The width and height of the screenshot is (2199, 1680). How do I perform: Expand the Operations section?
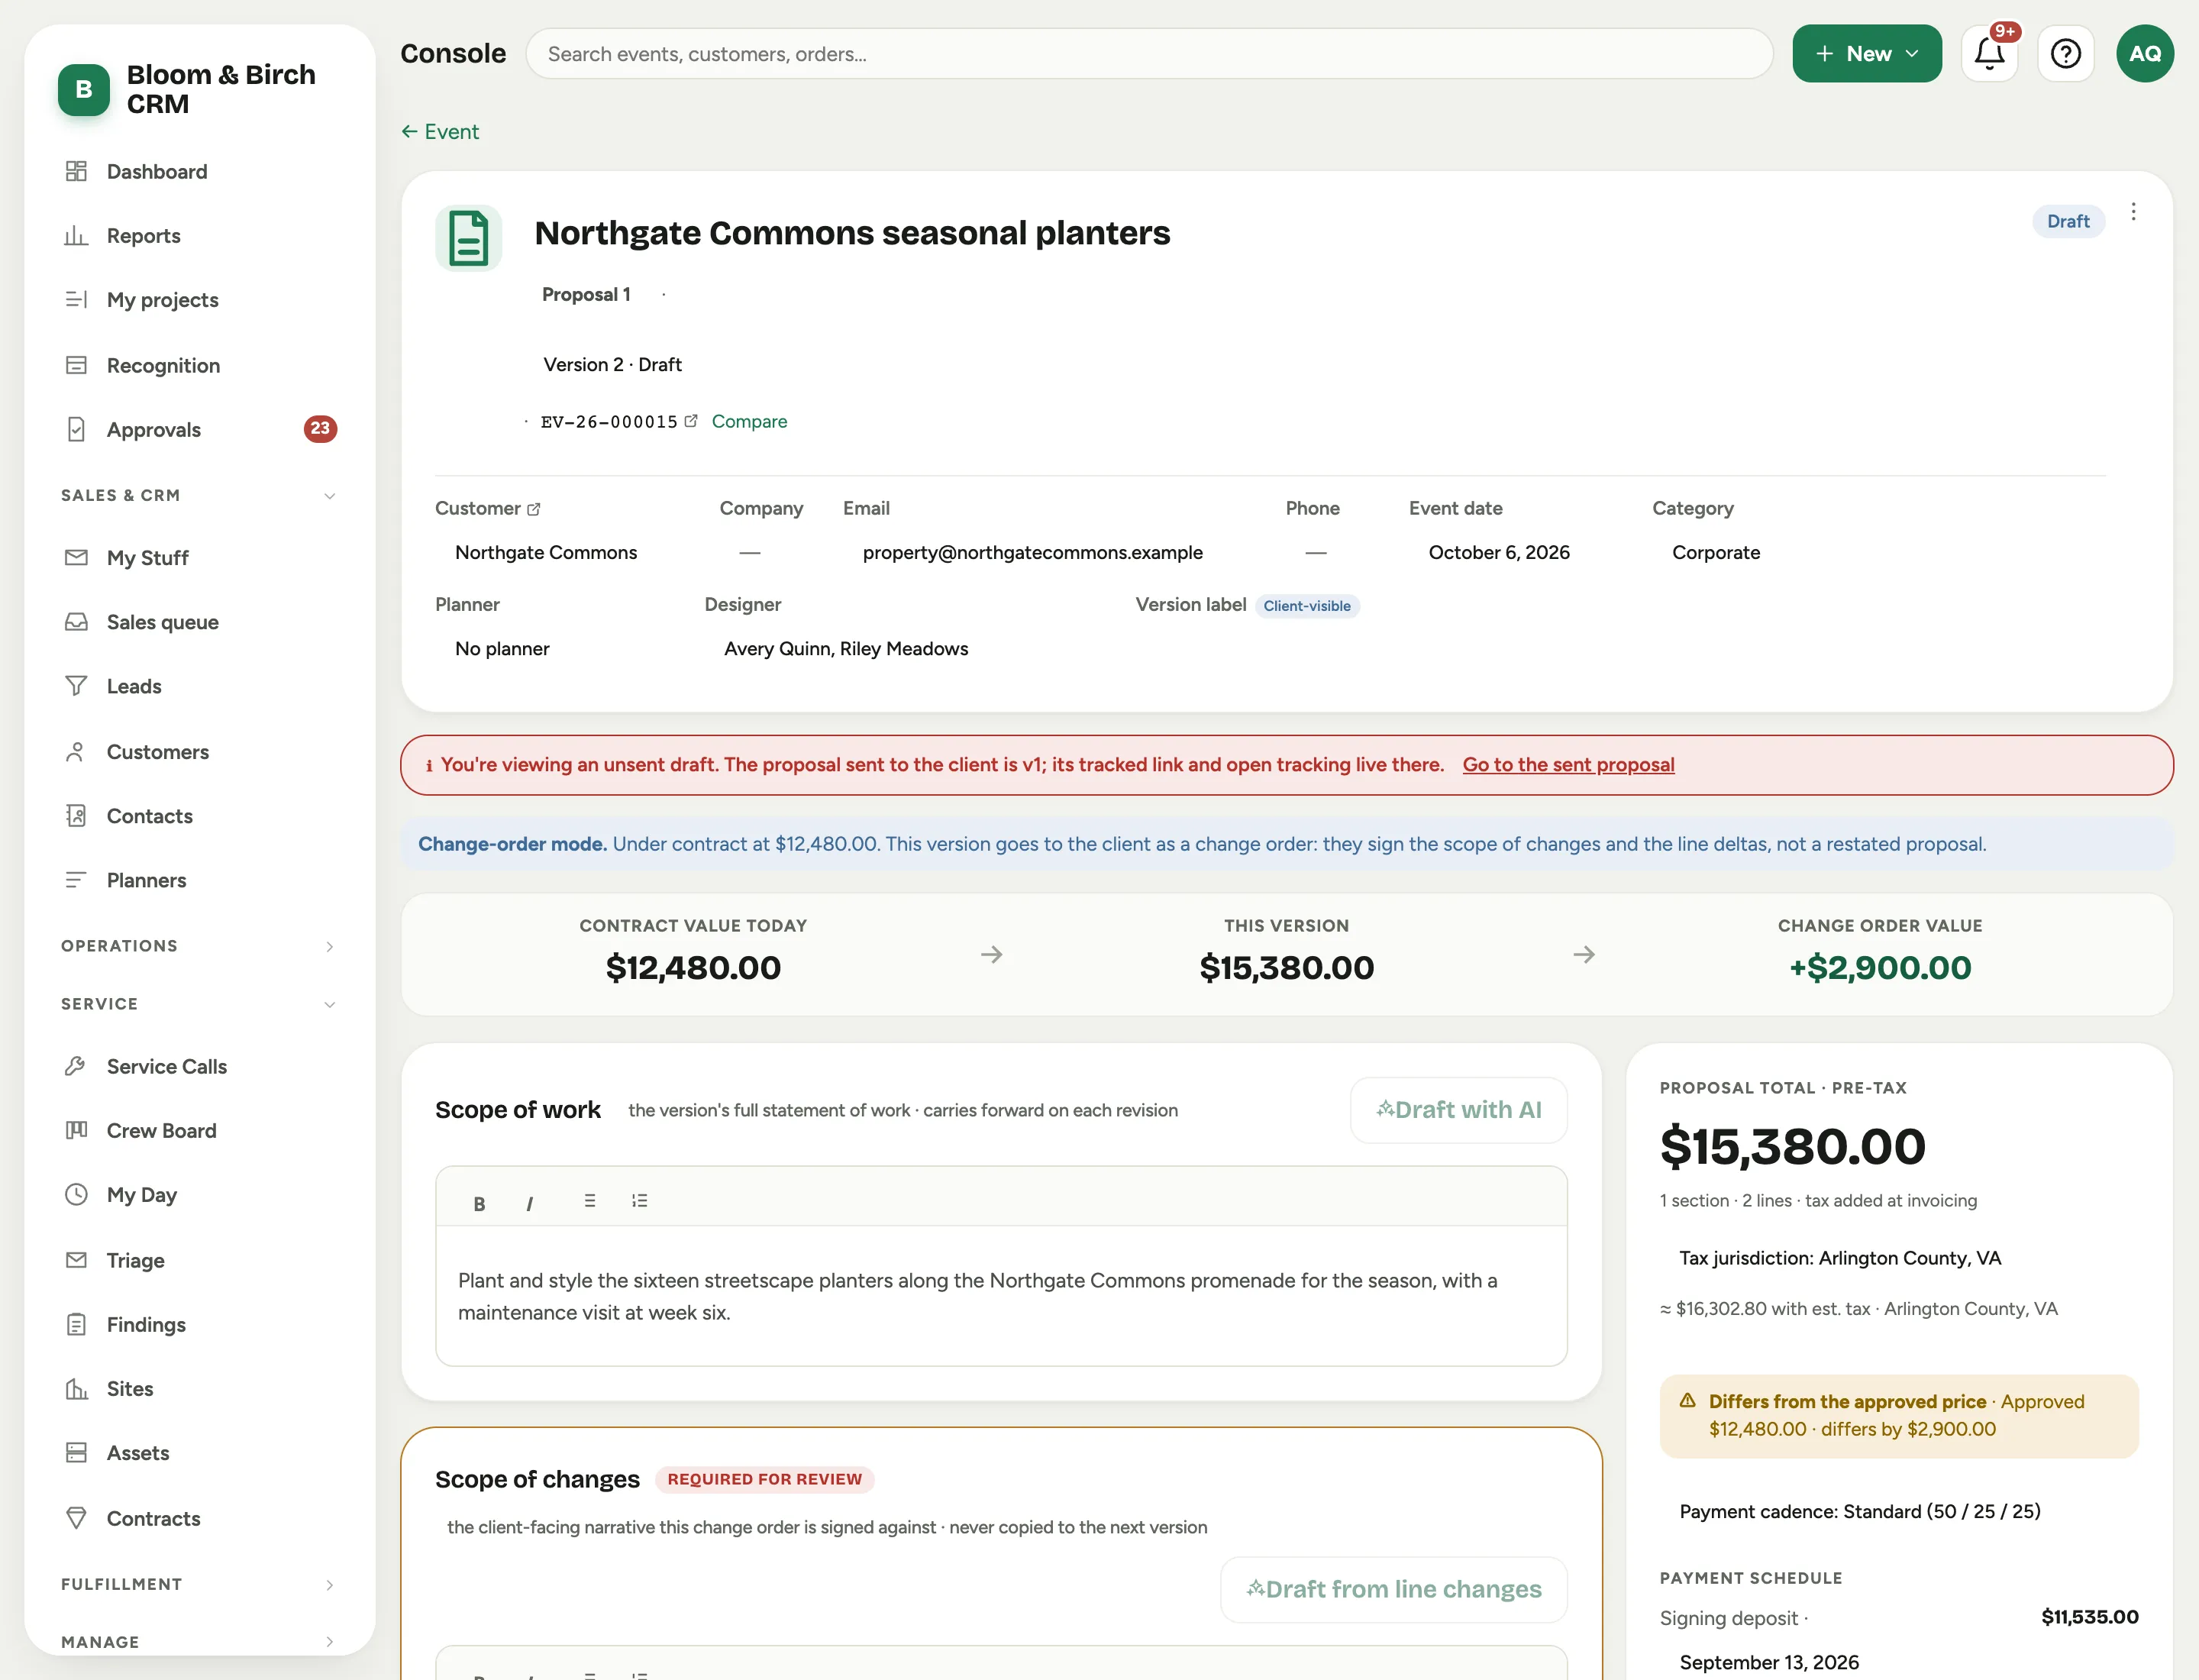point(198,946)
